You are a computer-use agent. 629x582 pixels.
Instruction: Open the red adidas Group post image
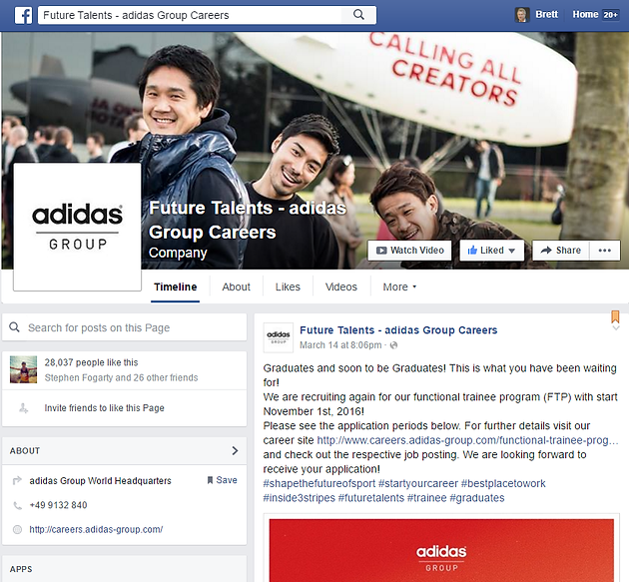tap(441, 550)
